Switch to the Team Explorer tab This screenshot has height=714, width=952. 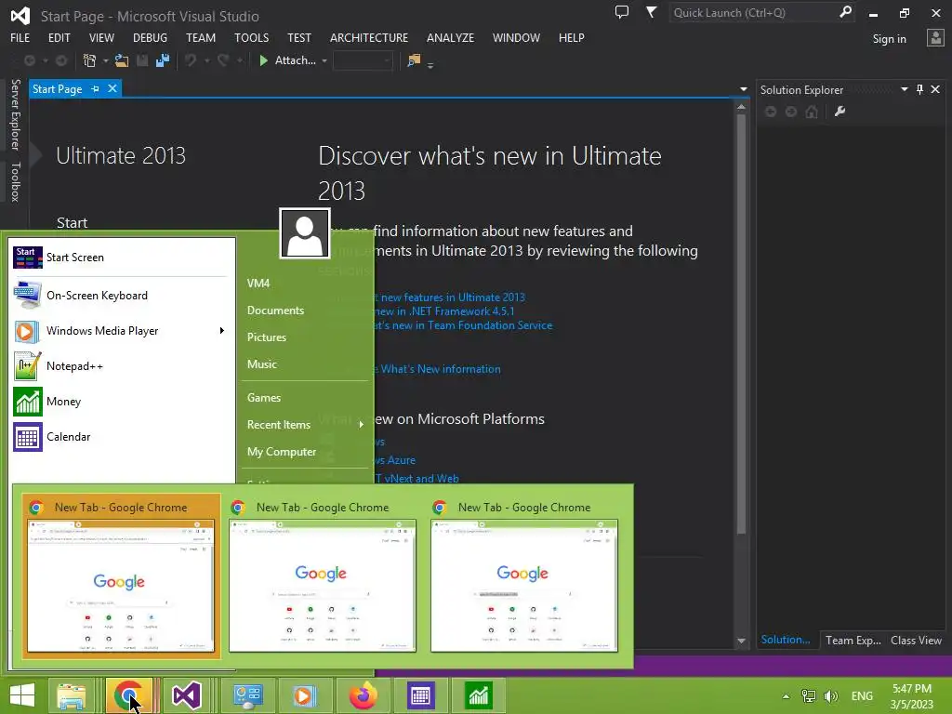coord(853,641)
